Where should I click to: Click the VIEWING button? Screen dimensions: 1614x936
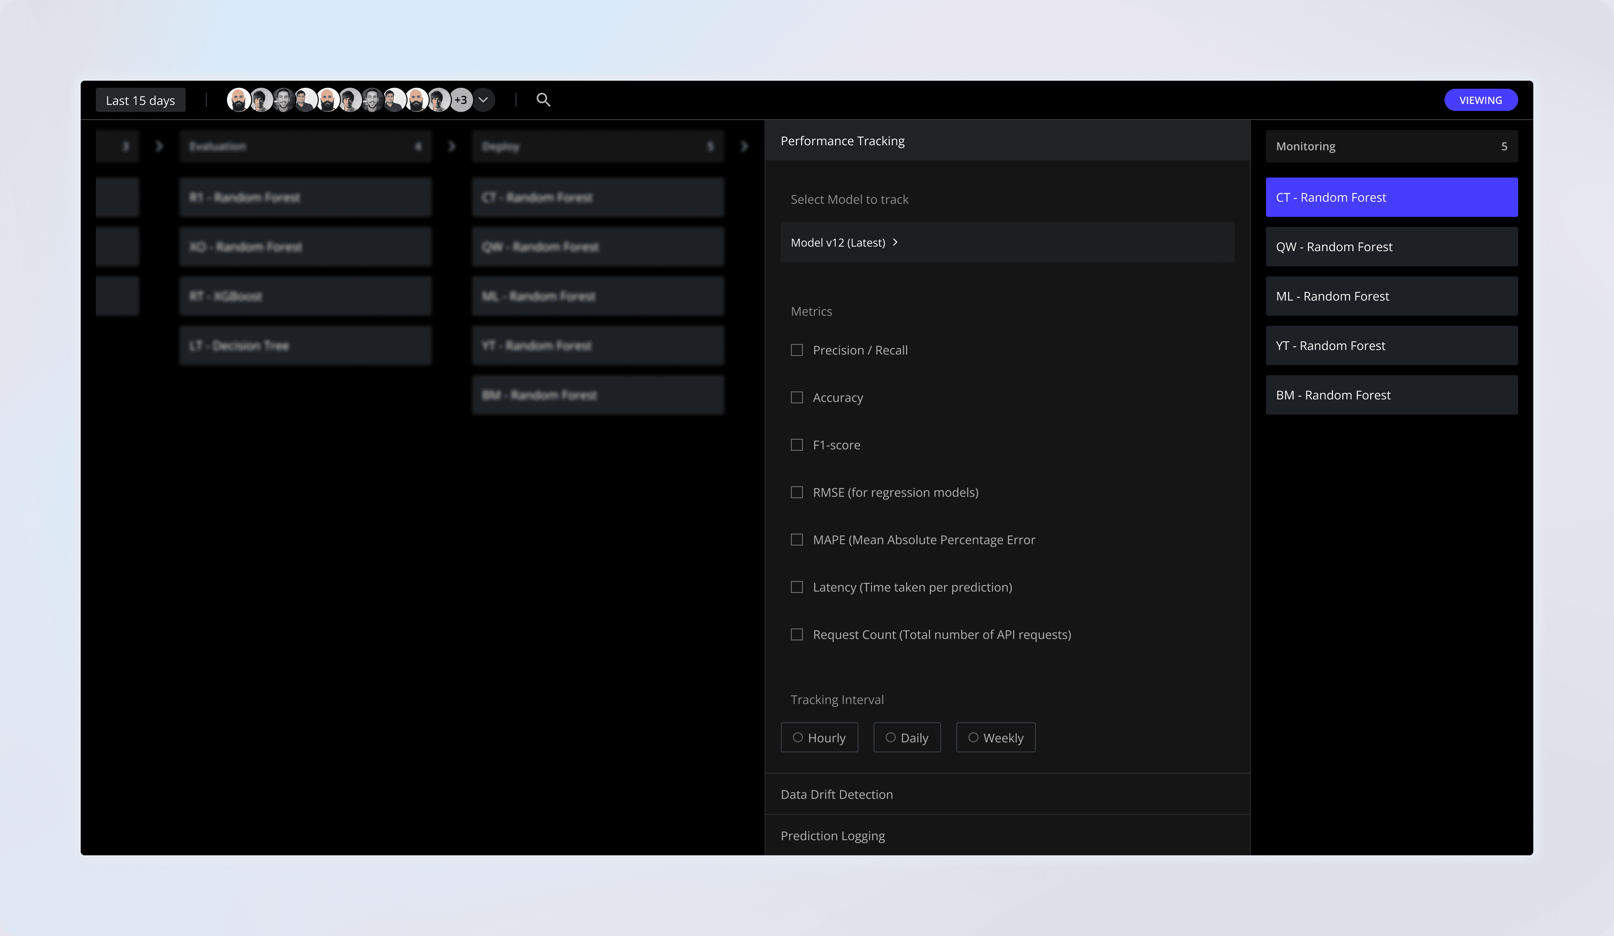[1480, 100]
